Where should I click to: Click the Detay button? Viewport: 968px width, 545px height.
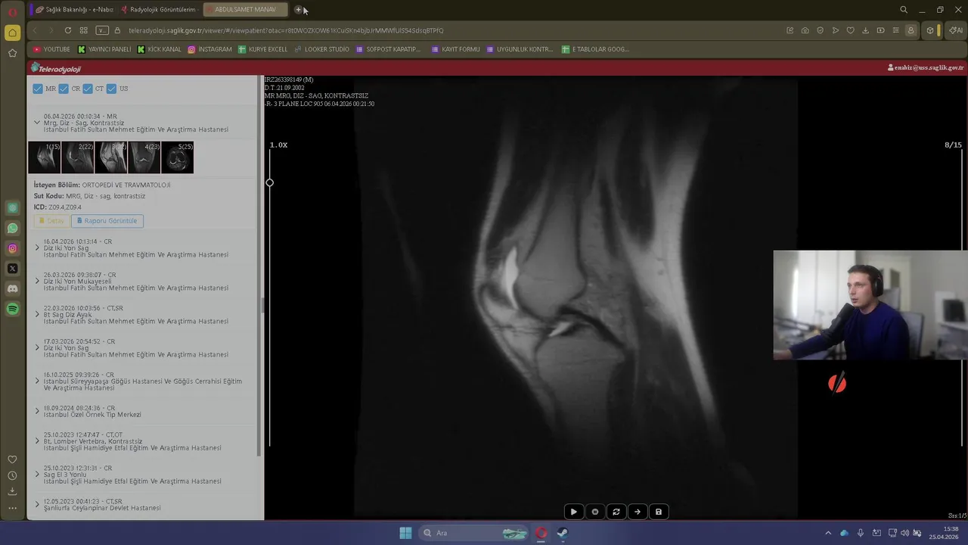51,221
